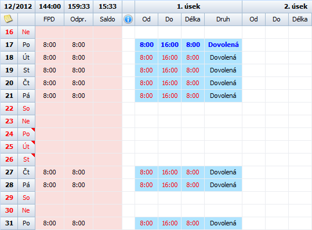The image size is (312, 230).
Task: Click Dovolená cell on day 21
Action: 223,96
